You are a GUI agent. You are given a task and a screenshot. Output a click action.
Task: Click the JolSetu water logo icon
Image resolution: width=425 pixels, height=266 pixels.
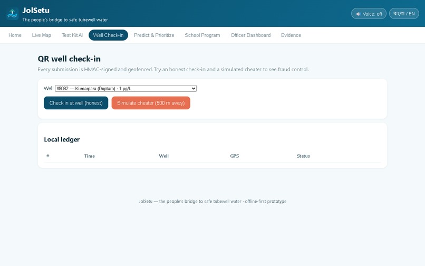(x=13, y=14)
